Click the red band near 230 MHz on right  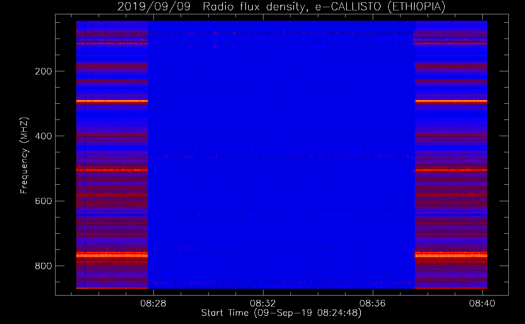pos(451,81)
